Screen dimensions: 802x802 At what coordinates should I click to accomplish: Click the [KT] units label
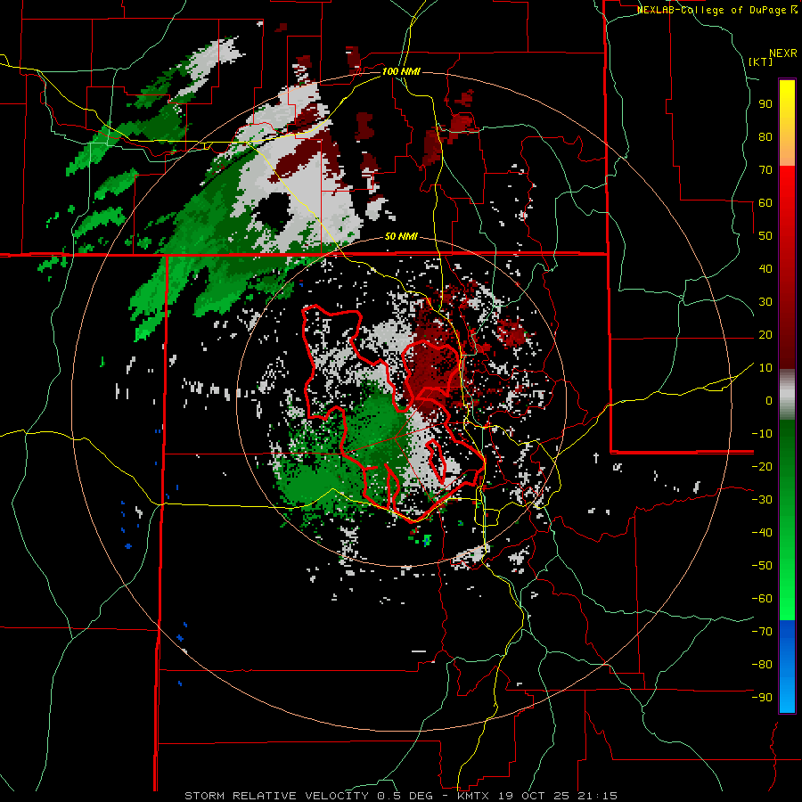[761, 61]
